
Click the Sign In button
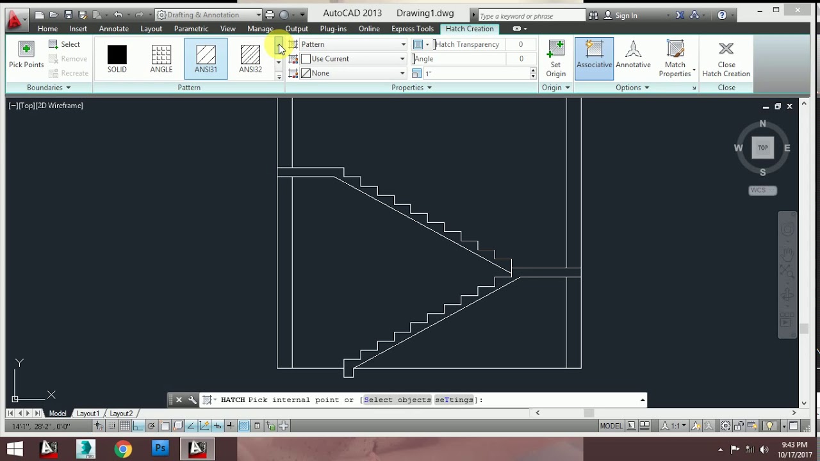coord(620,15)
